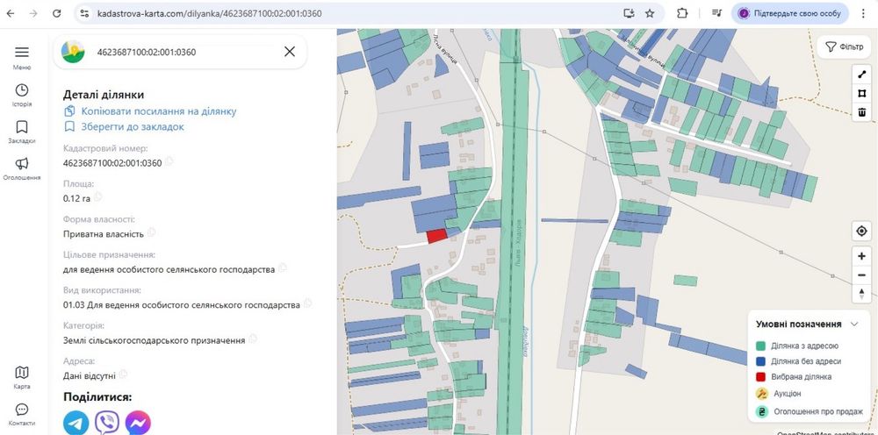Share the parcel via Viber
878x435 pixels.
click(107, 422)
